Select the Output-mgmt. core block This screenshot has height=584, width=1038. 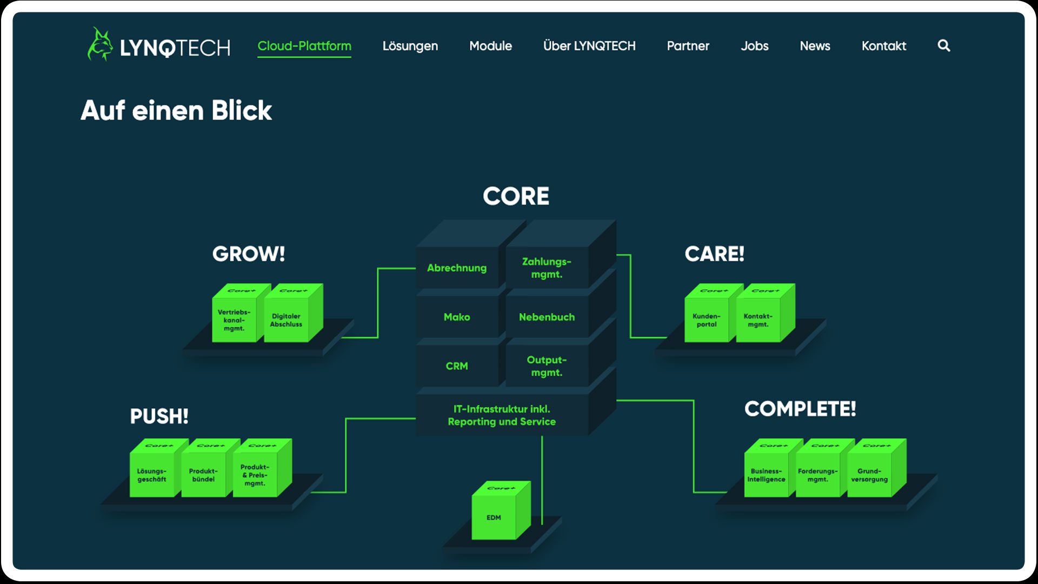tap(547, 366)
